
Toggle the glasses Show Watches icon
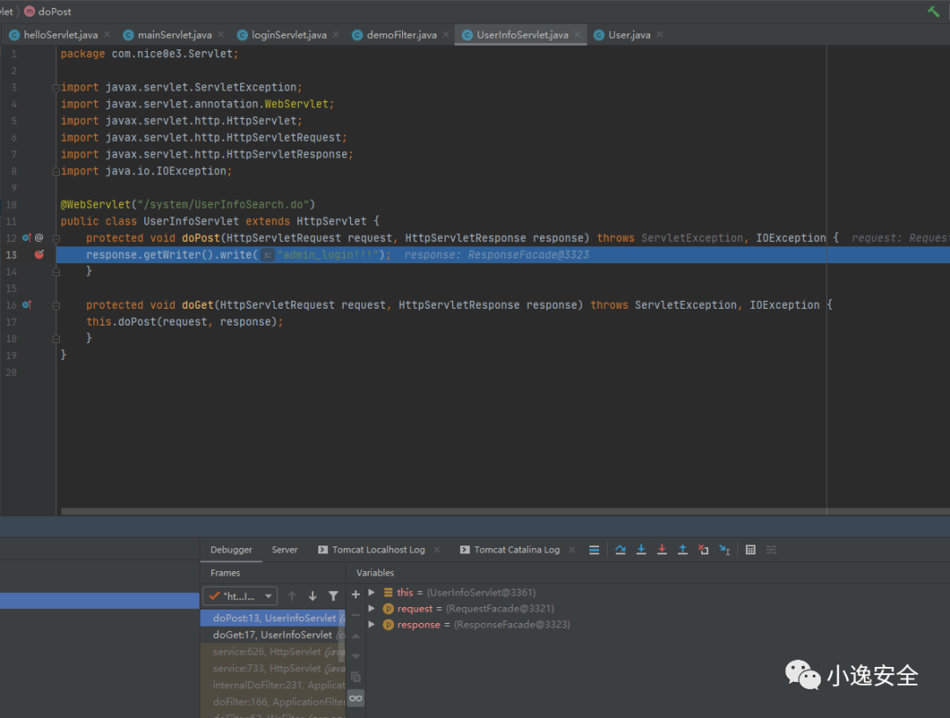click(355, 699)
